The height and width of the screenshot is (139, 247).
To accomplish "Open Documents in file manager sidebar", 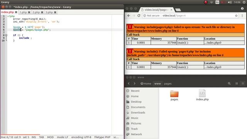I will point(138,107).
